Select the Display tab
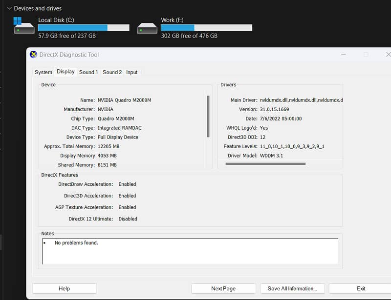Image resolution: width=391 pixels, height=300 pixels. pyautogui.click(x=65, y=72)
